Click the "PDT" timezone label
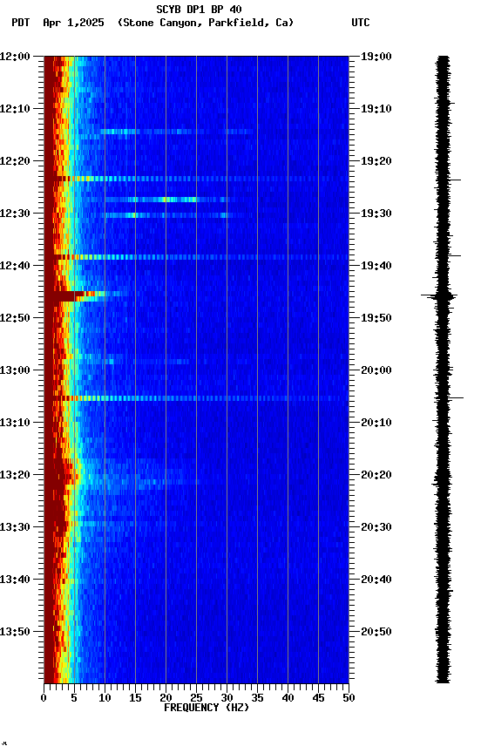Viewport: 481px width, 753px height. click(21, 23)
